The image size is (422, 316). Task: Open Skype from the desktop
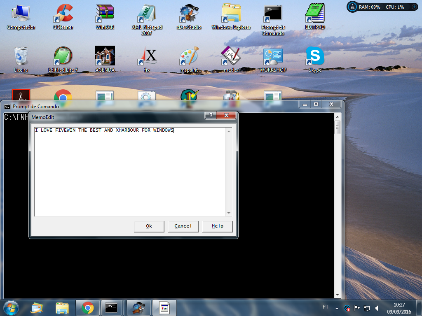(315, 59)
